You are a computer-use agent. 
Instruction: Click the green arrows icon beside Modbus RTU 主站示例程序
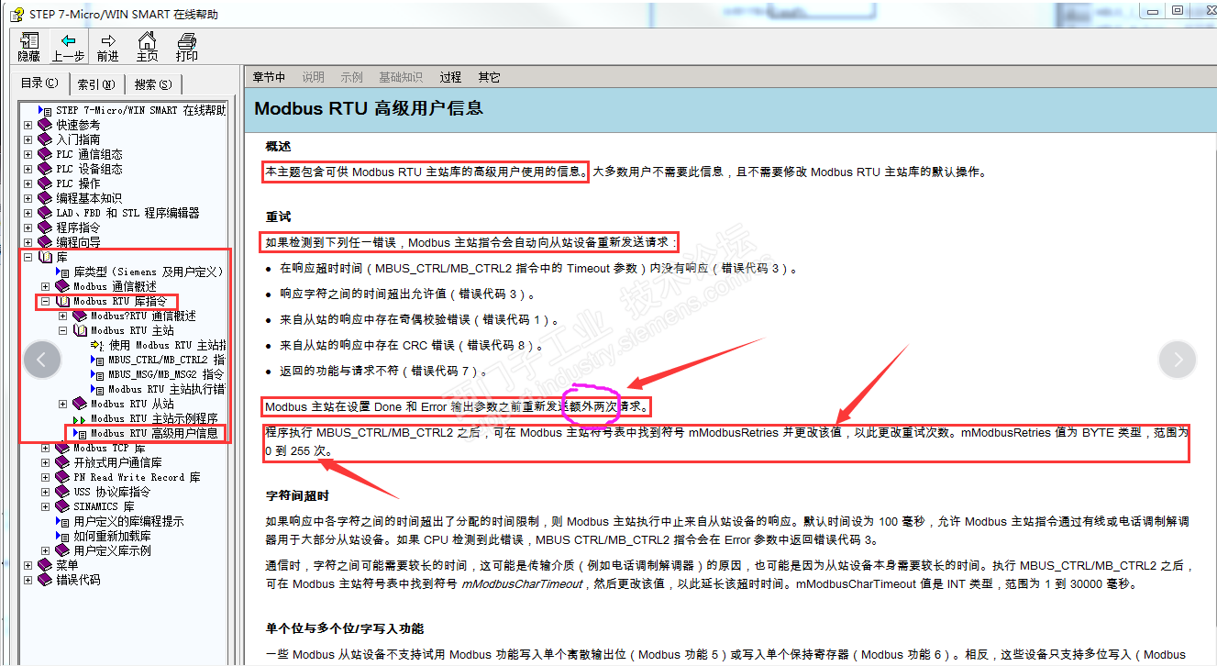tap(80, 418)
